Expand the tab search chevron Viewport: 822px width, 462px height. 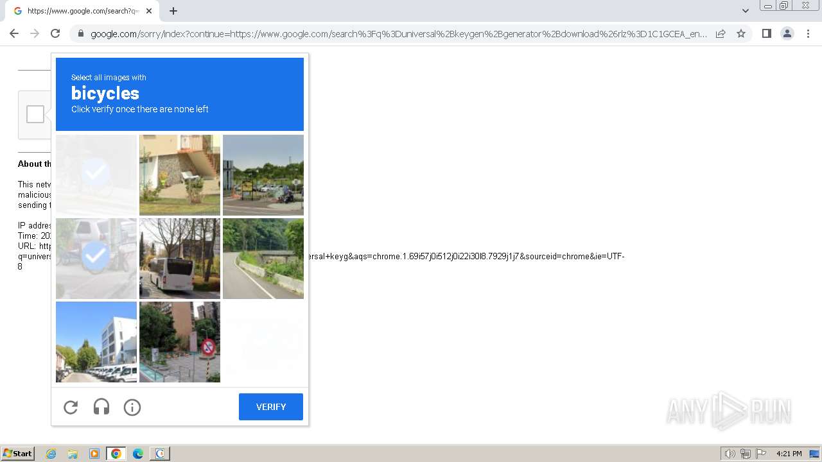(x=746, y=11)
